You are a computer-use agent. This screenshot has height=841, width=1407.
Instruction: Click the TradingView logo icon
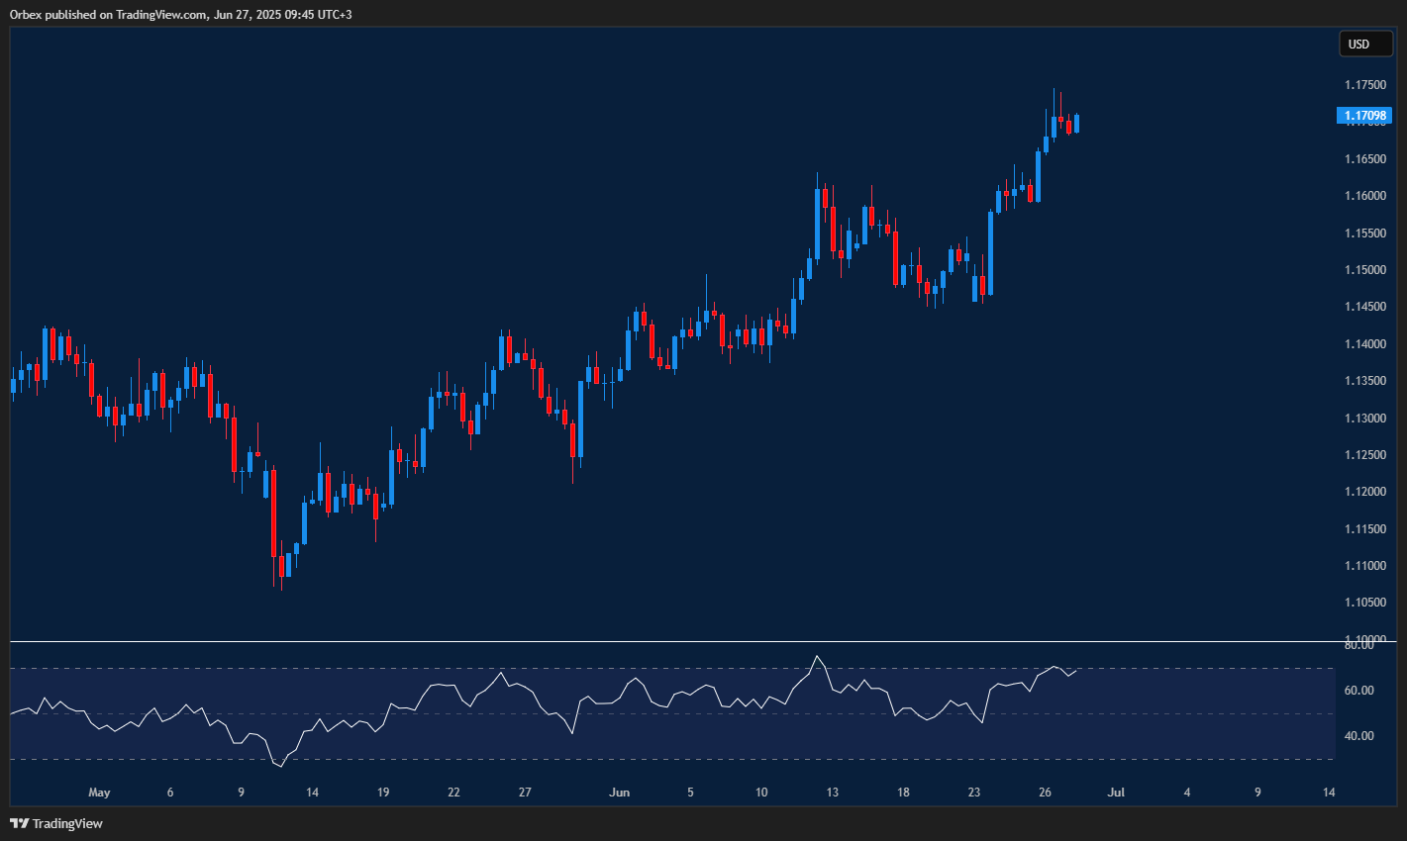[18, 823]
